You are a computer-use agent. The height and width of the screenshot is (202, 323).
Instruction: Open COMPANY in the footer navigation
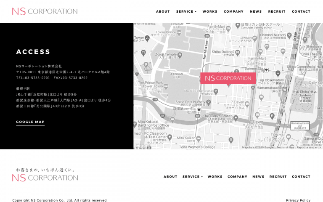click(237, 177)
